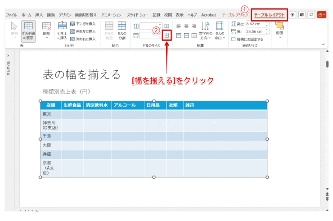
Task: Switch to the Acrobat tab
Action: point(208,15)
